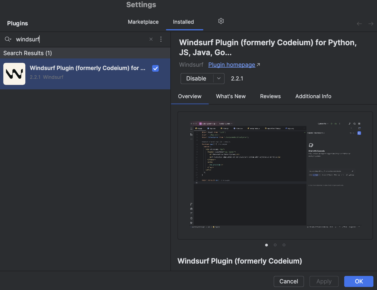This screenshot has height=290, width=377.
Task: Select the Windsurf Plugin search result row
Action: [x=85, y=74]
